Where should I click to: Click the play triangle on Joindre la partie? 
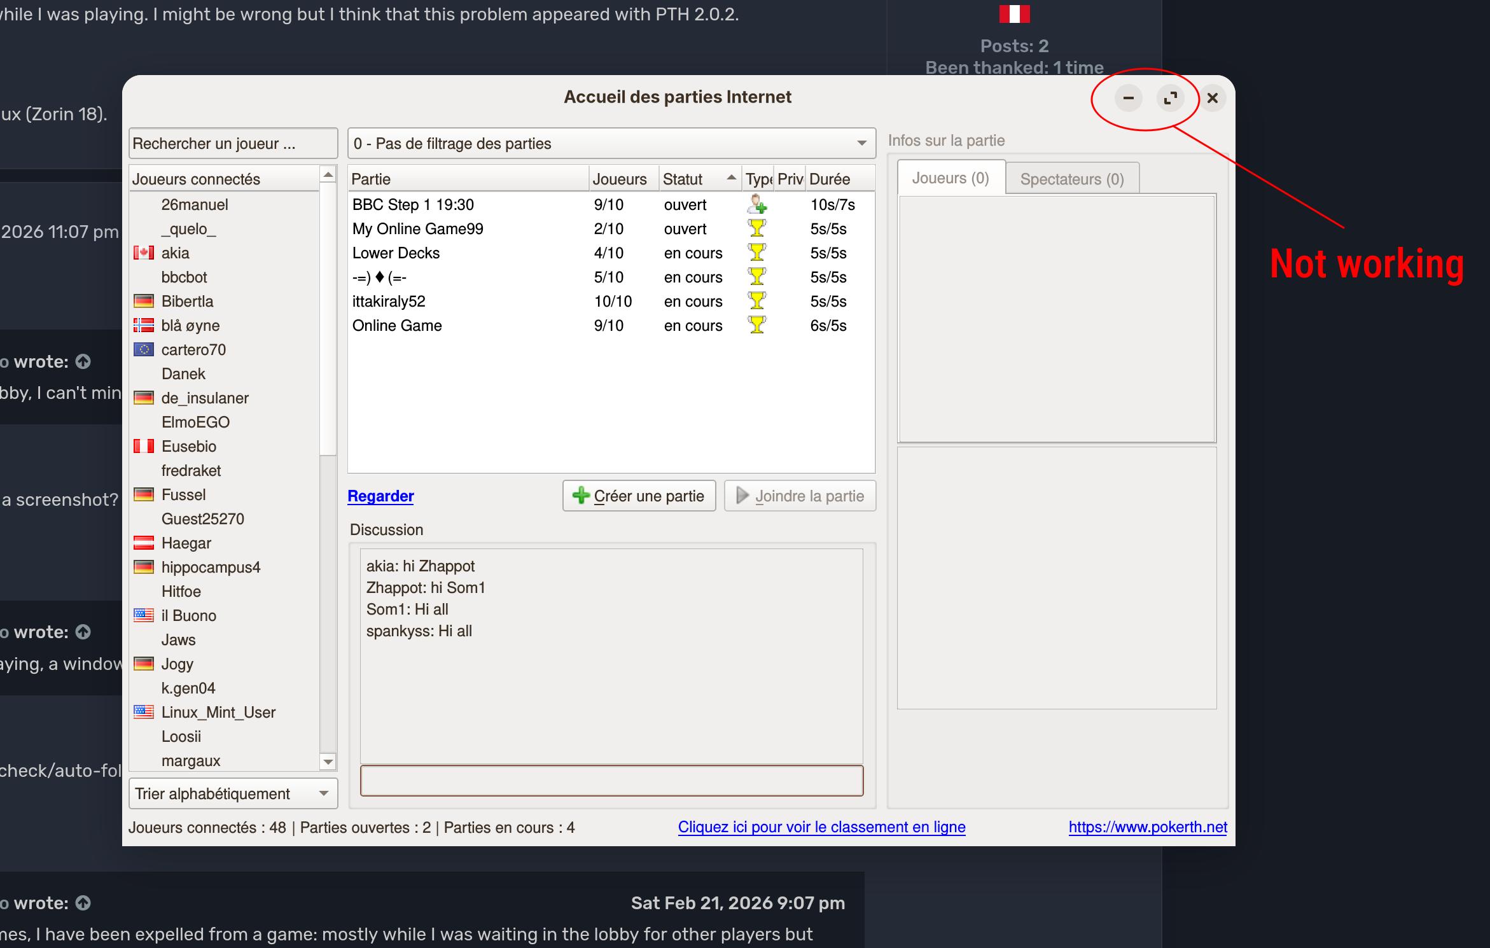tap(742, 496)
